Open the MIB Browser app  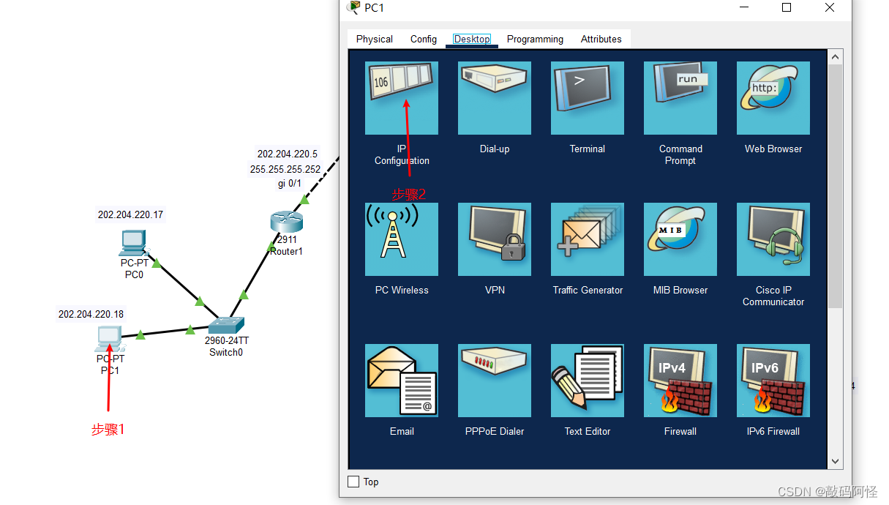pyautogui.click(x=680, y=239)
